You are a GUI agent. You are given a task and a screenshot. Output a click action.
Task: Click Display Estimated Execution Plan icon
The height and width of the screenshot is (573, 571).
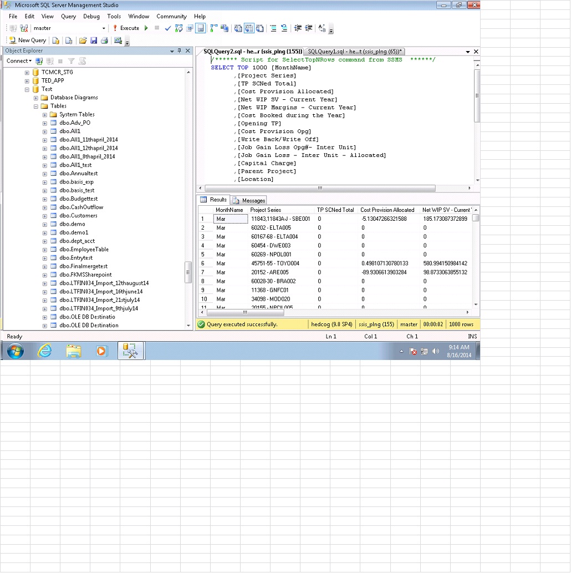click(x=179, y=28)
